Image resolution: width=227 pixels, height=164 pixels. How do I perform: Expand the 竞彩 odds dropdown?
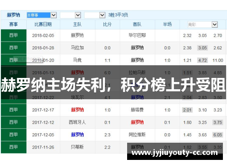click(202, 24)
